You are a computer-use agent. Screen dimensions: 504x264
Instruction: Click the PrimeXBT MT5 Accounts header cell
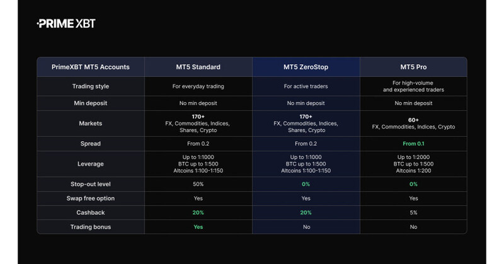click(x=91, y=67)
